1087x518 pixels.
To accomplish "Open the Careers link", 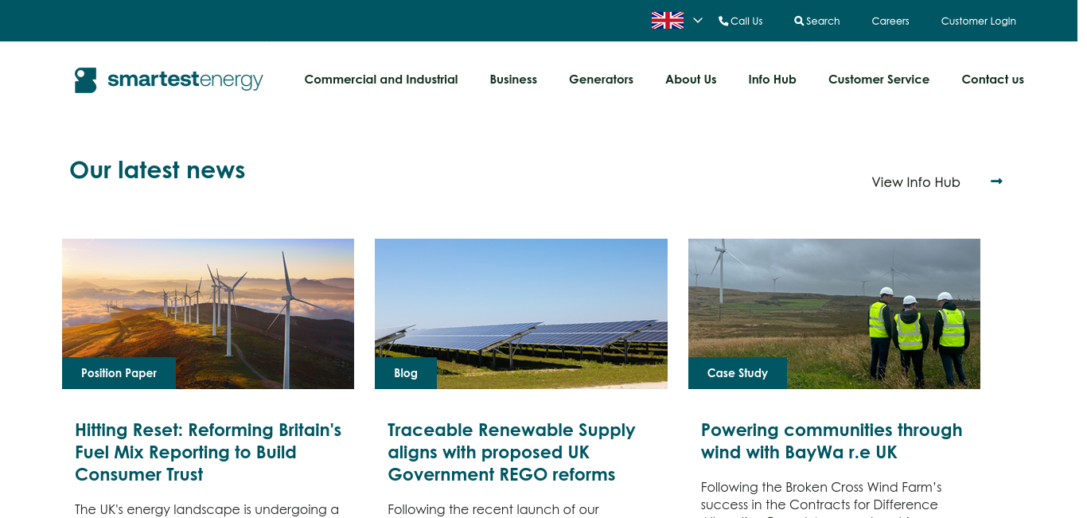I will point(890,21).
